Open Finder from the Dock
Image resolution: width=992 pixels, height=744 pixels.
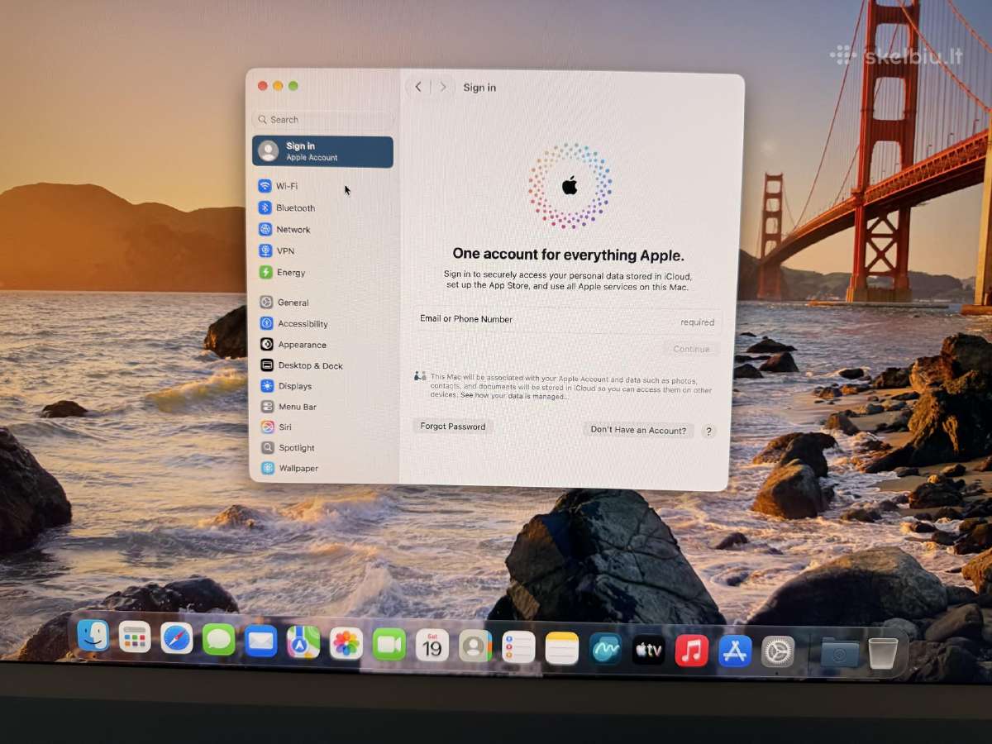click(93, 636)
